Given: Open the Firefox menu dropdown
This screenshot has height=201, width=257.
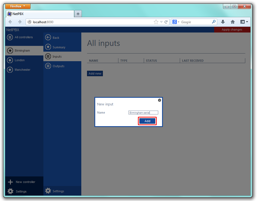Looking at the screenshot, I should click(18, 6).
